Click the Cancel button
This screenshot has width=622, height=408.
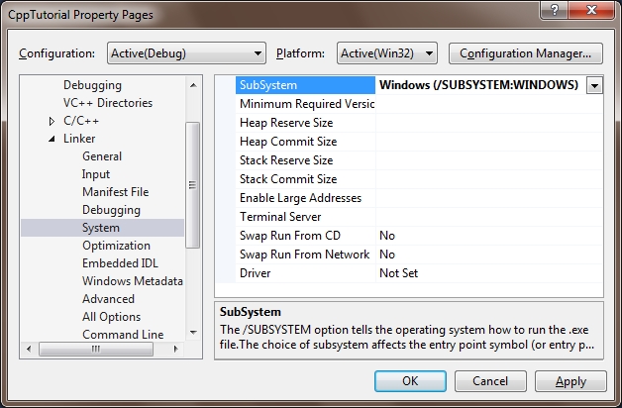pos(490,381)
